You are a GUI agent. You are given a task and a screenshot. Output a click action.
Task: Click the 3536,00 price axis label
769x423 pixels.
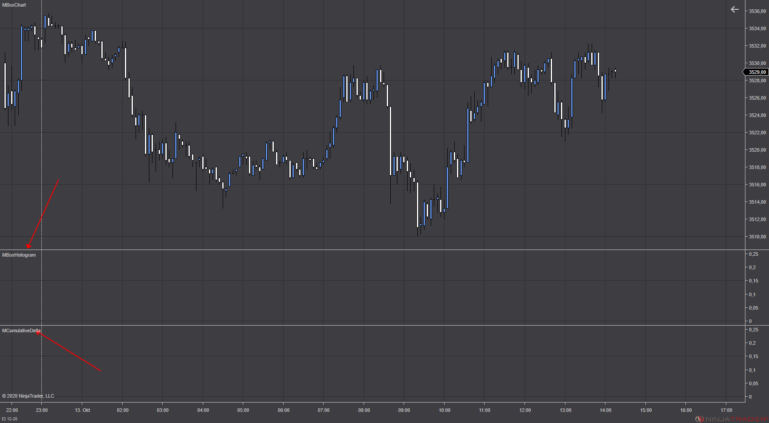[x=757, y=11]
